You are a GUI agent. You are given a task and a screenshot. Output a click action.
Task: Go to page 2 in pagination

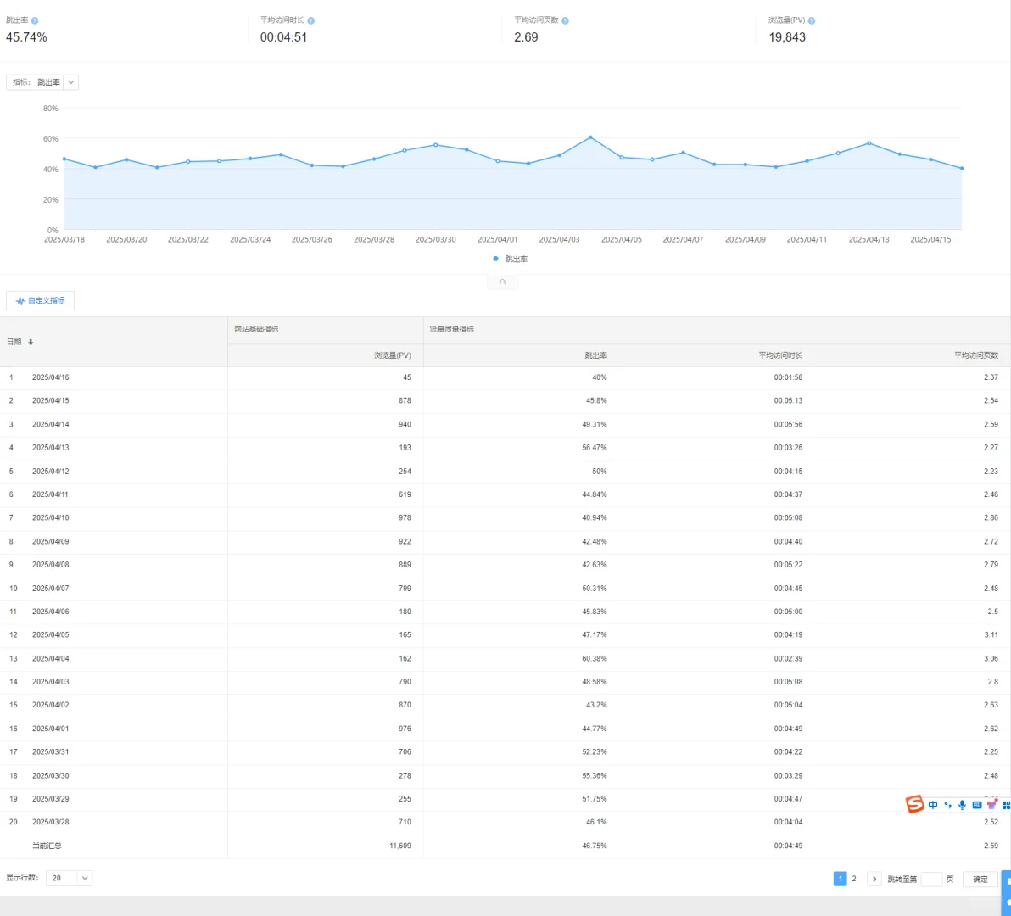pos(854,879)
